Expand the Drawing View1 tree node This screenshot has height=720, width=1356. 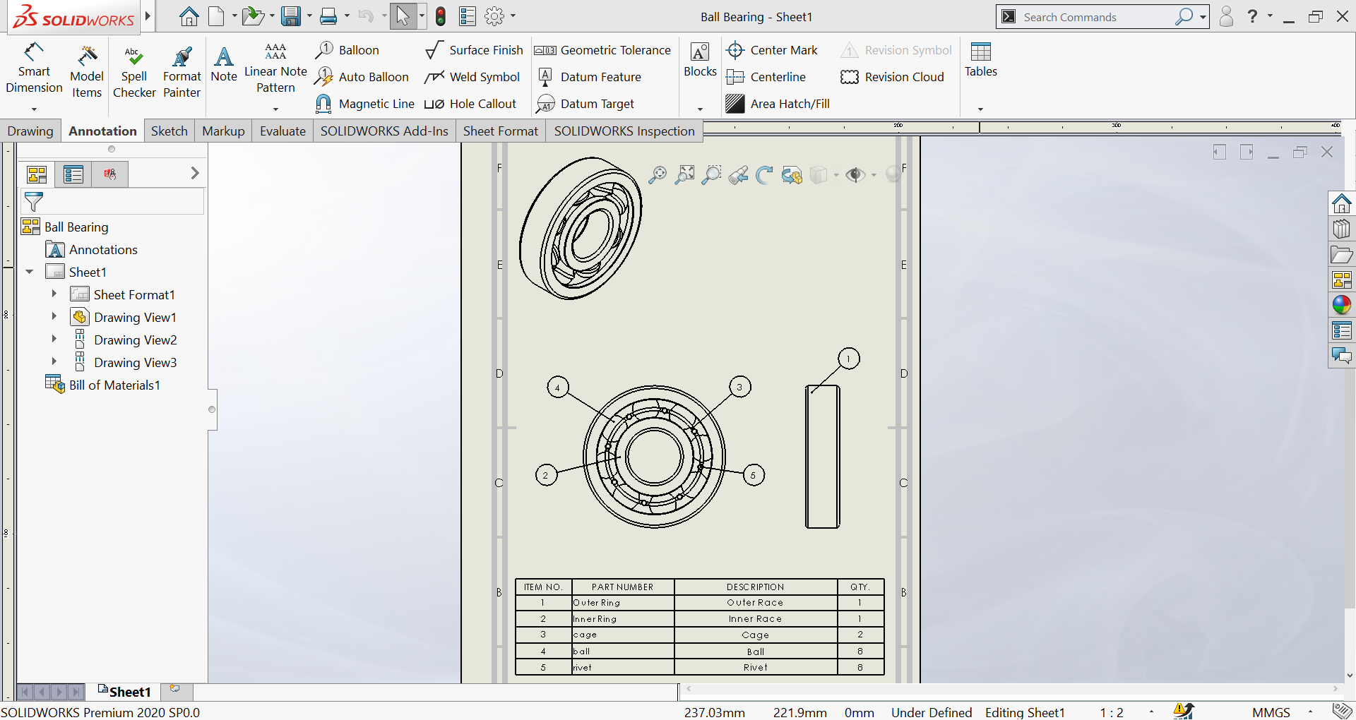(54, 317)
